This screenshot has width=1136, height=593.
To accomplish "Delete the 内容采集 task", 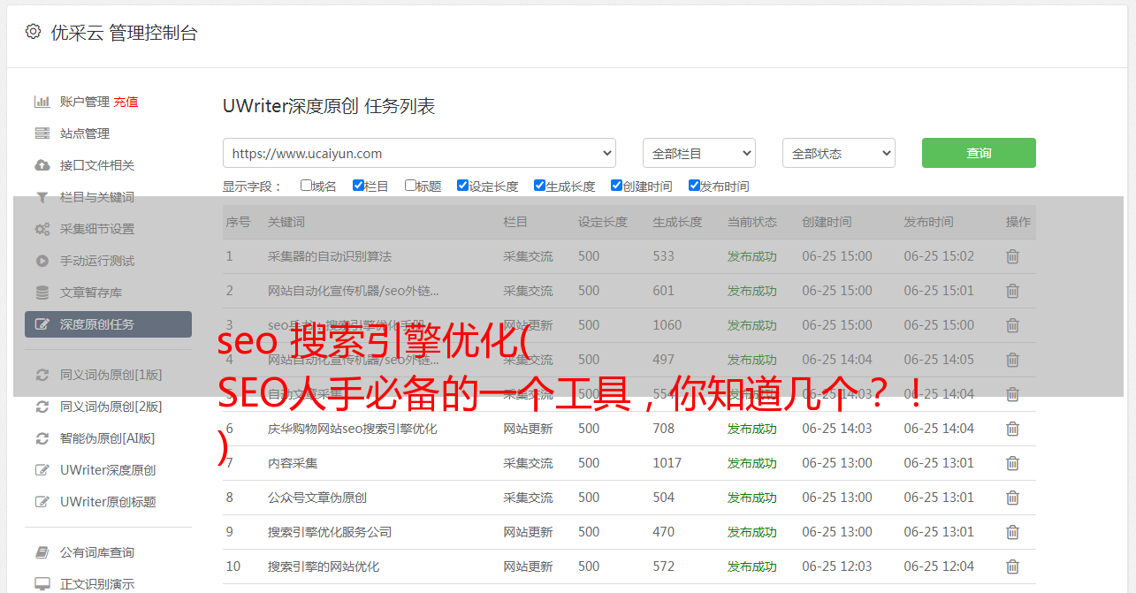I will pyautogui.click(x=1013, y=463).
